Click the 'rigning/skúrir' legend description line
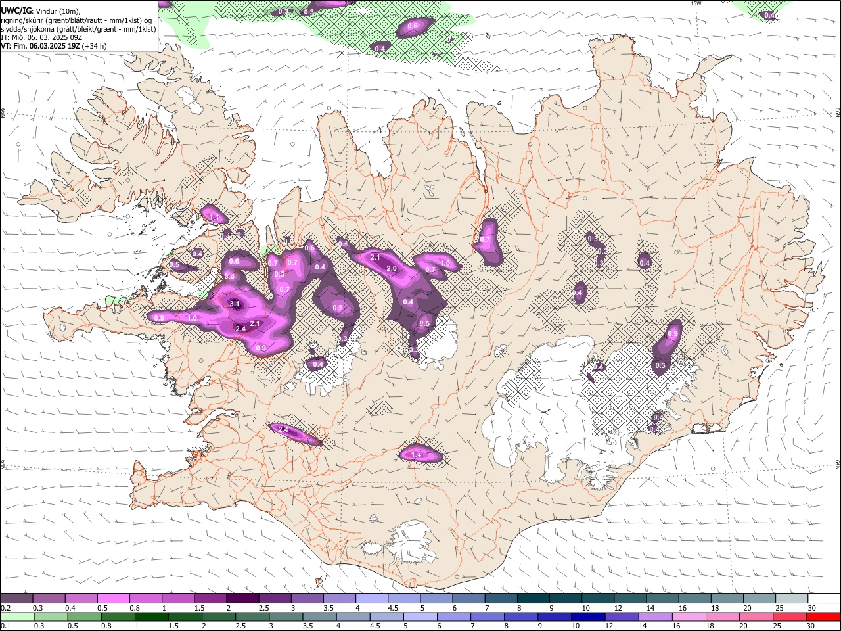The width and height of the screenshot is (841, 631). [76, 20]
